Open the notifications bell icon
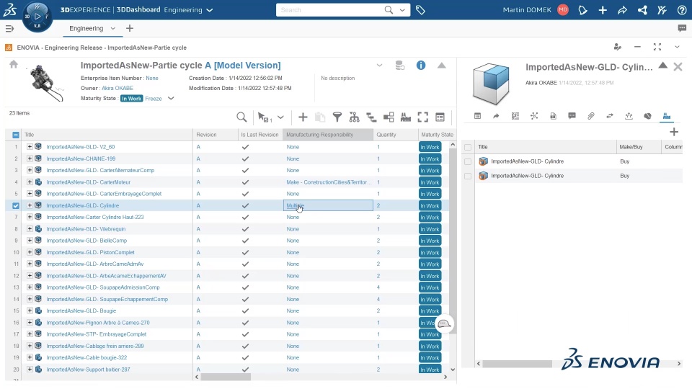This screenshot has height=389, width=692. (x=582, y=9)
